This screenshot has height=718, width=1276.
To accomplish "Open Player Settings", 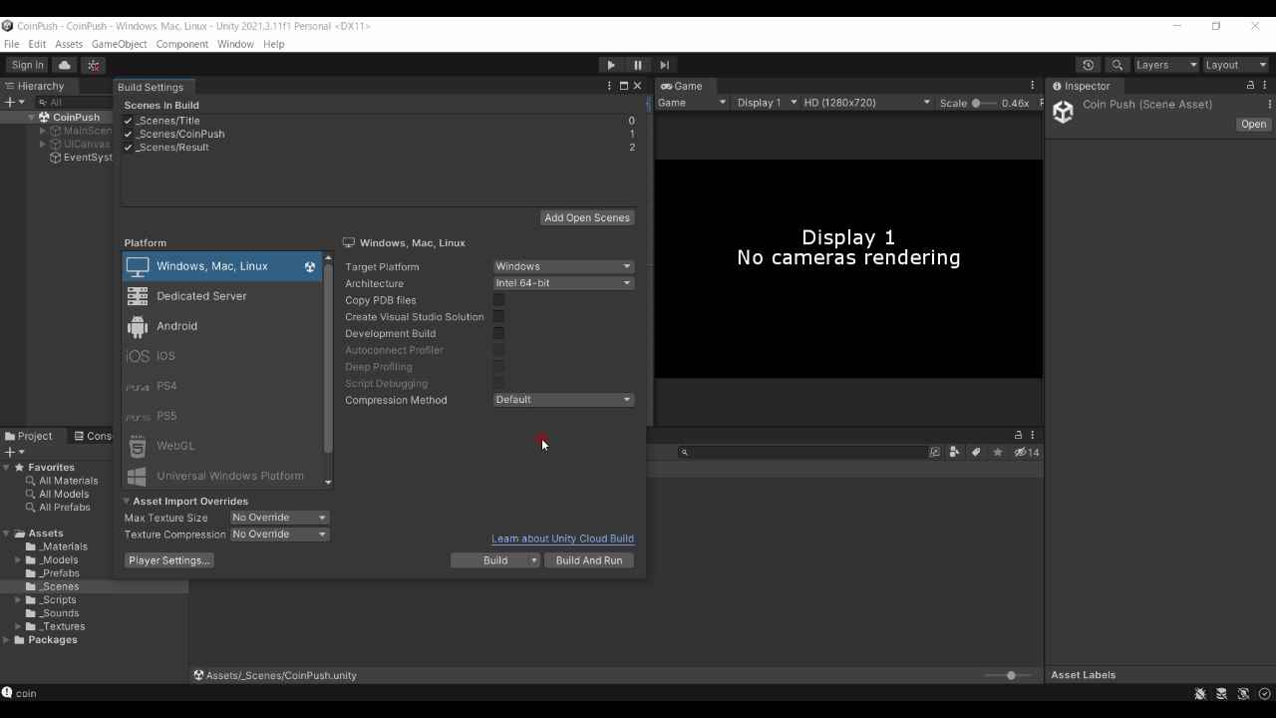I will (x=169, y=560).
